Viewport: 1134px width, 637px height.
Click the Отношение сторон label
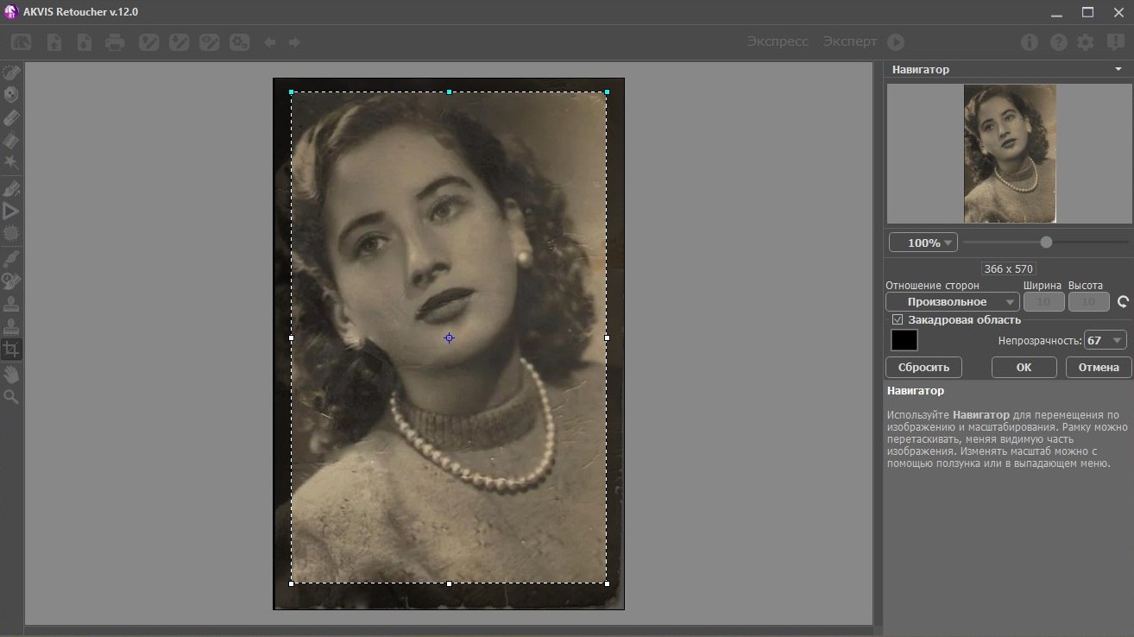(932, 285)
